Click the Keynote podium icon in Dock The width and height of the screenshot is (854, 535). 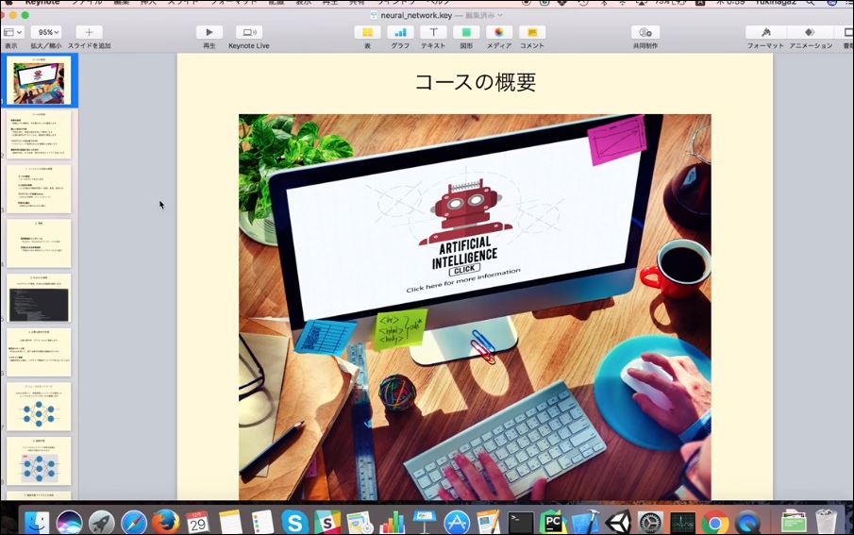tap(425, 523)
